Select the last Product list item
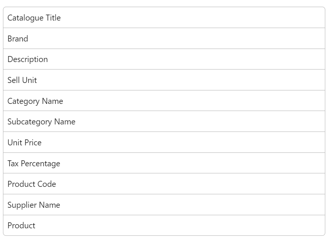Image resolution: width=329 pixels, height=241 pixels. coord(164,225)
